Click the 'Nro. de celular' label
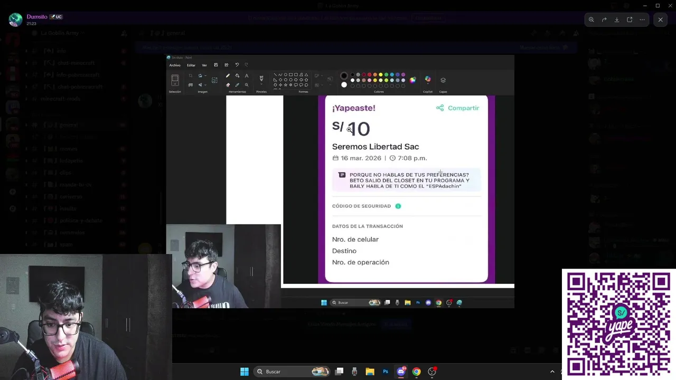The width and height of the screenshot is (676, 380). (x=355, y=239)
